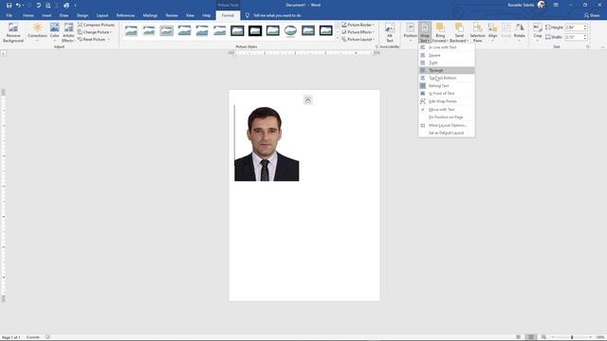Open the Align dropdown
This screenshot has width=607, height=341.
pos(492,32)
